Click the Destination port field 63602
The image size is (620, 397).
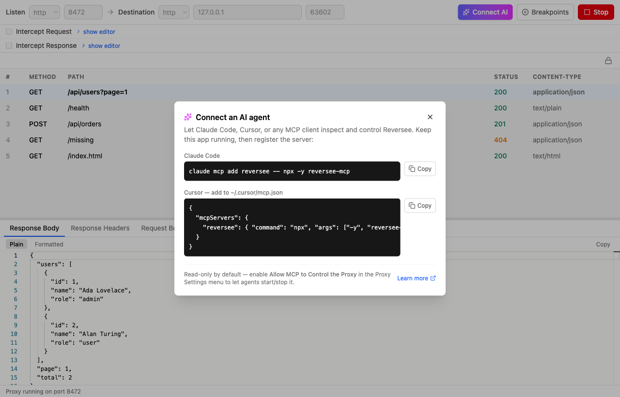(x=325, y=12)
